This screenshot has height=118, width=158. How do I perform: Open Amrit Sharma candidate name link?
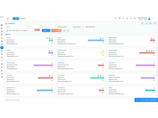point(61,88)
